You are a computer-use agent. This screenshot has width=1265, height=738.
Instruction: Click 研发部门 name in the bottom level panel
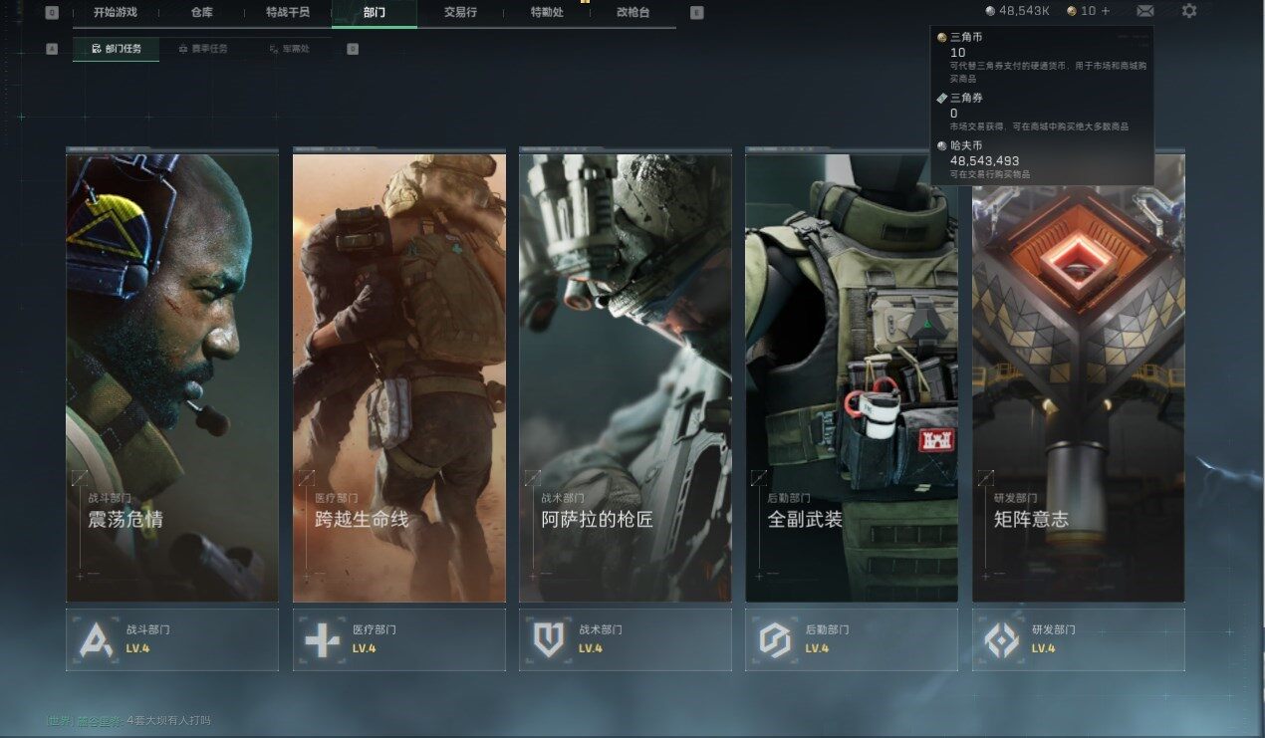pos(1054,629)
